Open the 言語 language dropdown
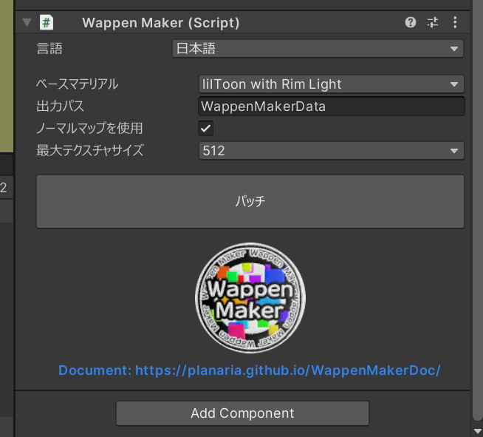Viewport: 483px width, 437px height. point(318,49)
